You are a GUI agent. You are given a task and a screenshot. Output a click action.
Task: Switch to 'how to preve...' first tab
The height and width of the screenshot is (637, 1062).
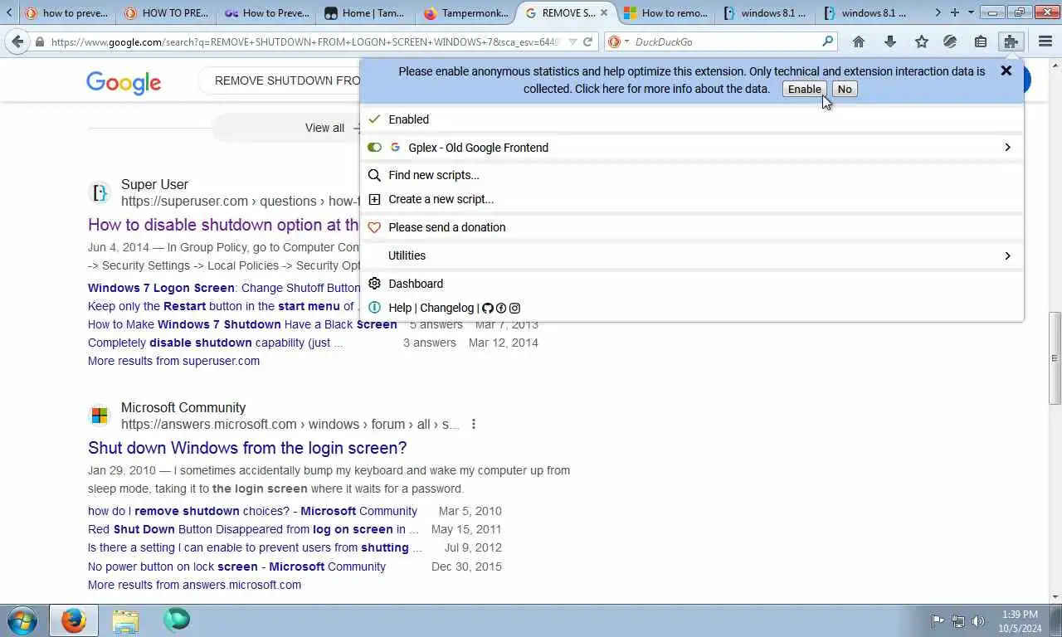(x=66, y=12)
